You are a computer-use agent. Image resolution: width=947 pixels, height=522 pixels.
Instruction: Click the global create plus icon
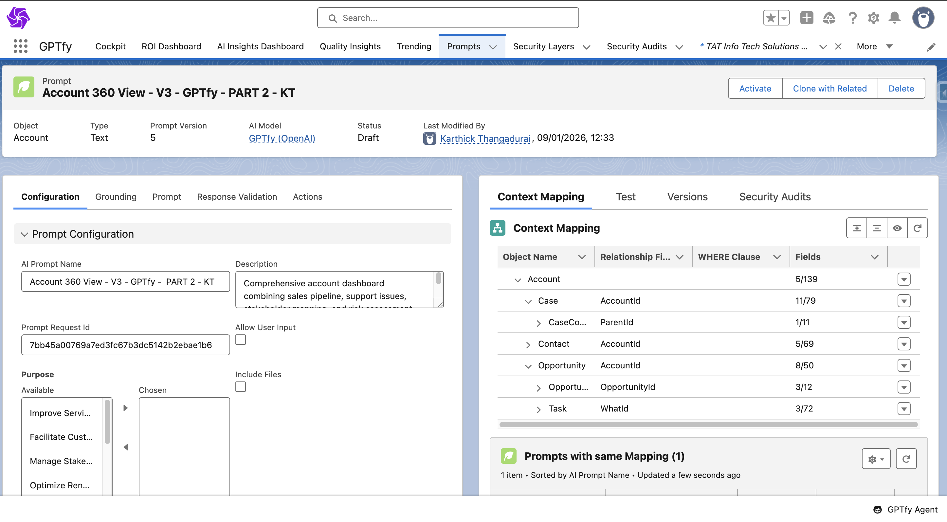pyautogui.click(x=807, y=18)
